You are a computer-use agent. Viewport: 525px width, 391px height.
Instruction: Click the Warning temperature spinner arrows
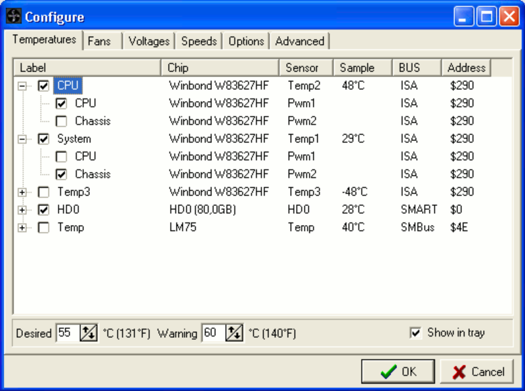(234, 333)
